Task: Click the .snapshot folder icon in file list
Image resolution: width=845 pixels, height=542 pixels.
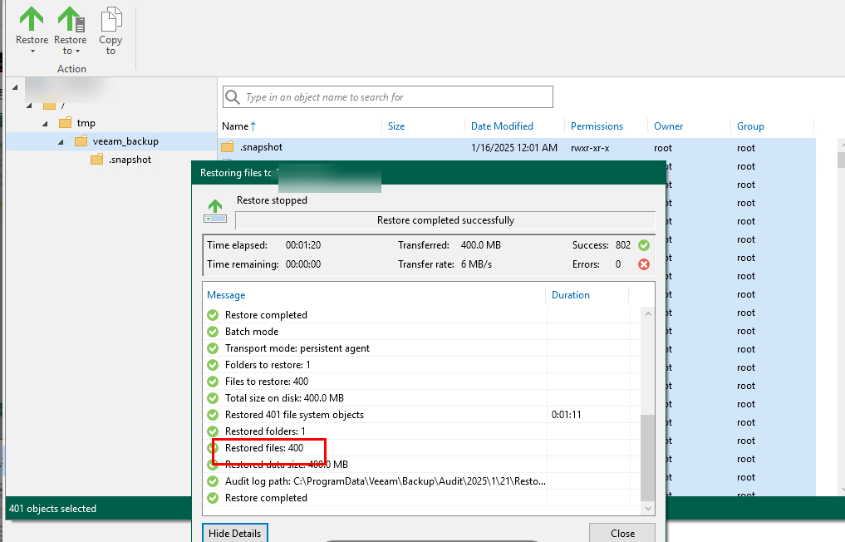Action: 228,147
